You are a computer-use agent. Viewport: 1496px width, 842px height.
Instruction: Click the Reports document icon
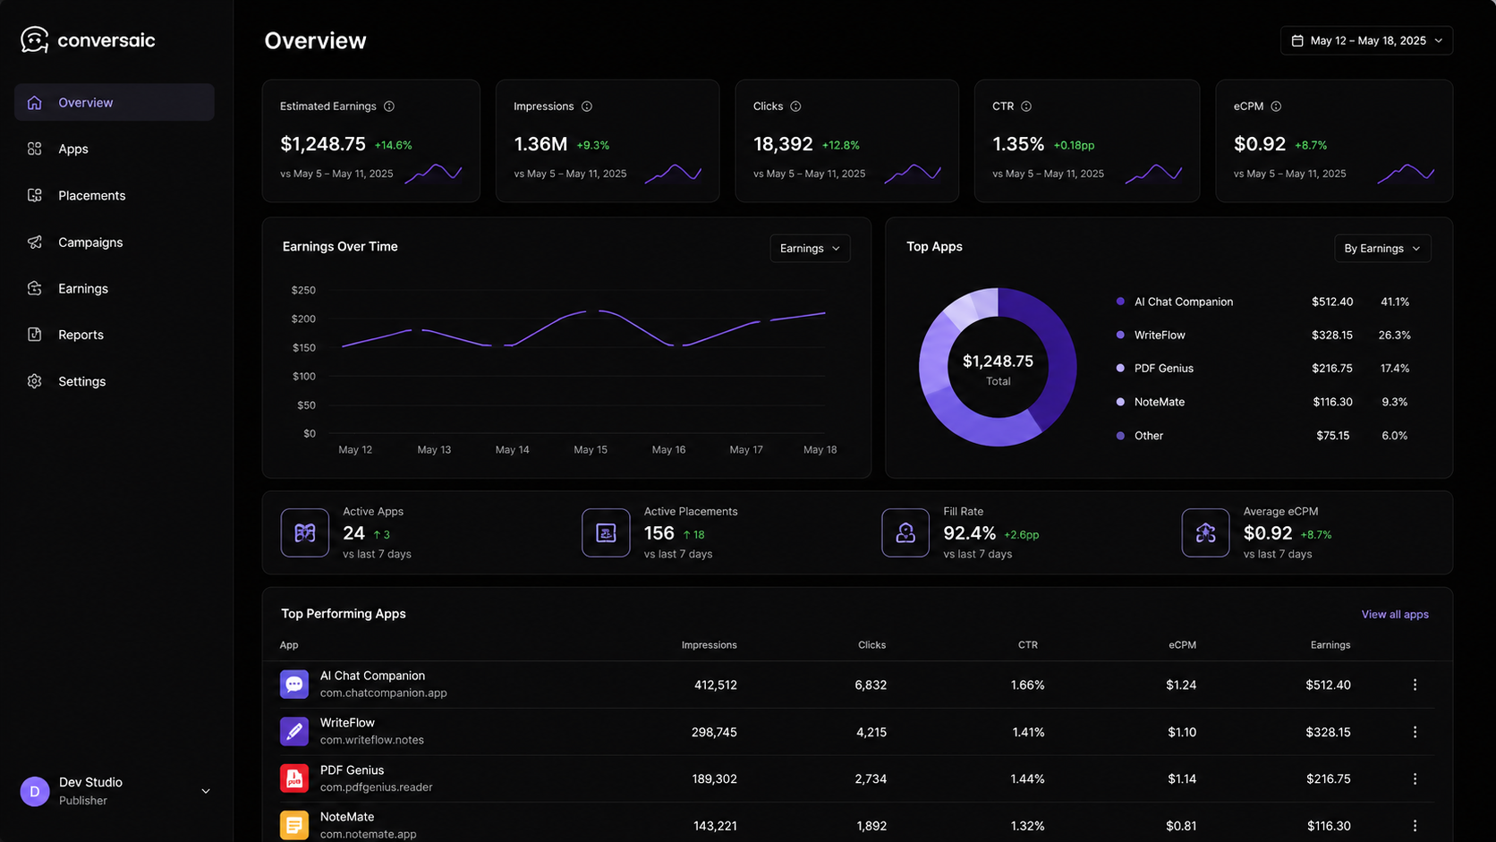point(35,335)
